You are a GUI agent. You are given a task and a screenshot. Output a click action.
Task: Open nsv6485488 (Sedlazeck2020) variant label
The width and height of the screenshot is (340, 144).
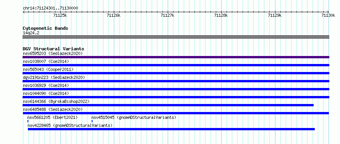click(53, 109)
